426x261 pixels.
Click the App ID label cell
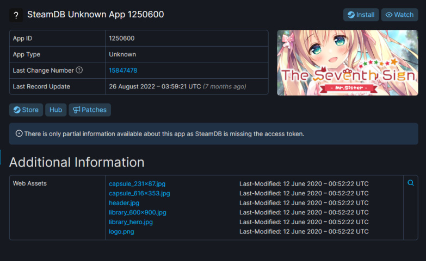[57, 38]
